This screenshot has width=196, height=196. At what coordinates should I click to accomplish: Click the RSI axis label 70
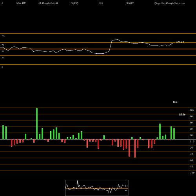click(3, 45)
